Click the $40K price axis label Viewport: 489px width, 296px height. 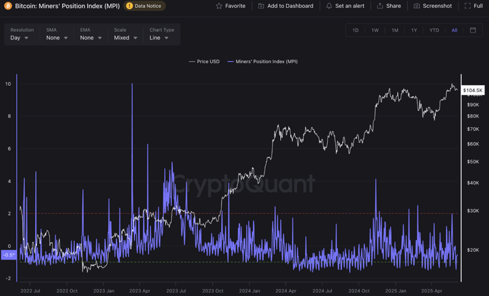(473, 182)
